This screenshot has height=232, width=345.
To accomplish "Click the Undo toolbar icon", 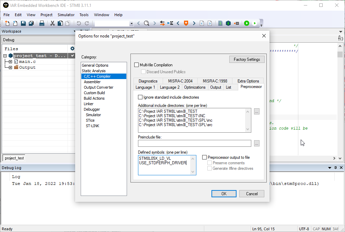I will click(79, 23).
